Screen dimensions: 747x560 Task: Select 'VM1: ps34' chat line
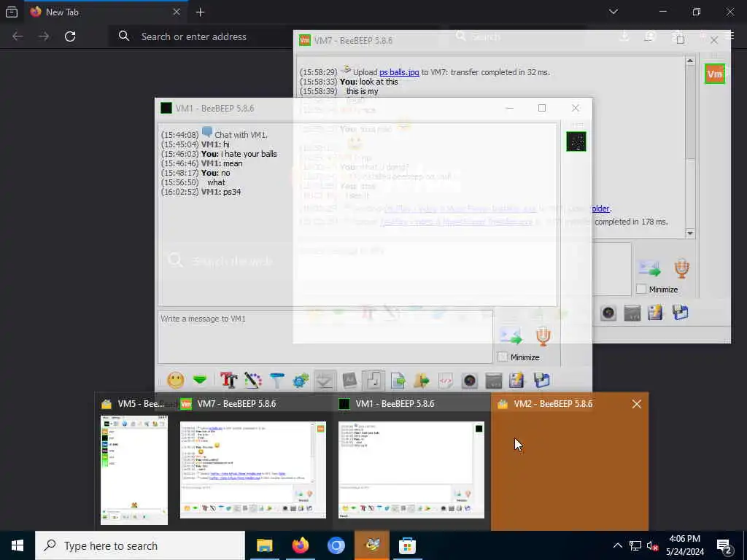pos(221,192)
